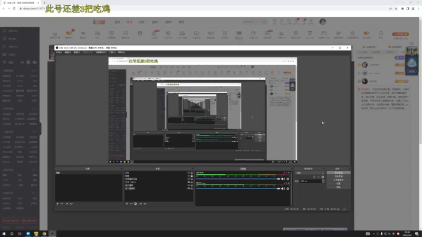Flip the first orange switch in streamer toolbar

[x=69, y=33]
